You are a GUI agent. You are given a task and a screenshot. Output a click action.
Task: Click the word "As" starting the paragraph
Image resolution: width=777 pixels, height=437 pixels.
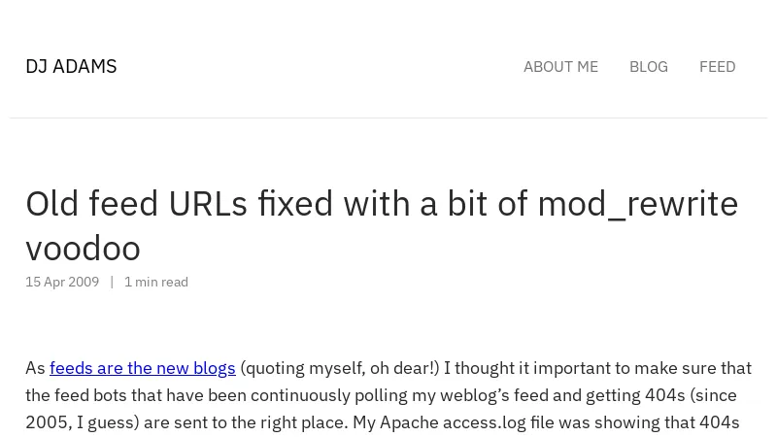point(35,368)
